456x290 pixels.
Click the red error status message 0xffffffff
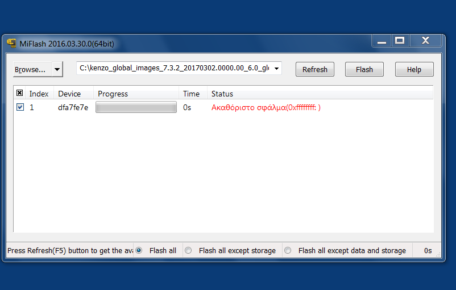(x=266, y=107)
